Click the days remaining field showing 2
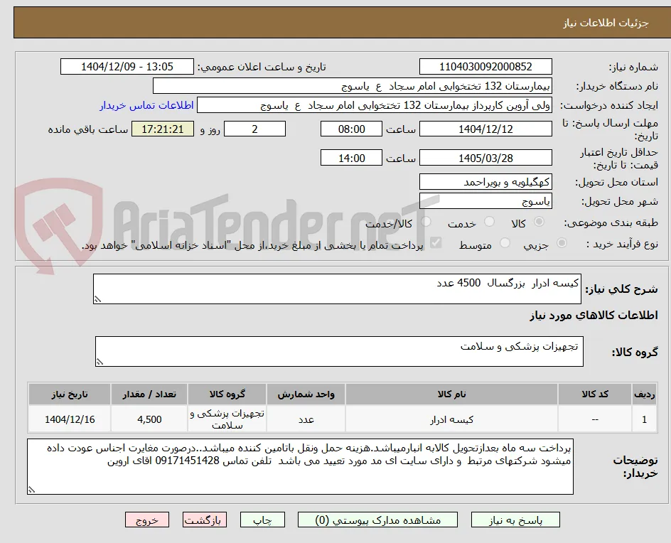 tap(255, 129)
